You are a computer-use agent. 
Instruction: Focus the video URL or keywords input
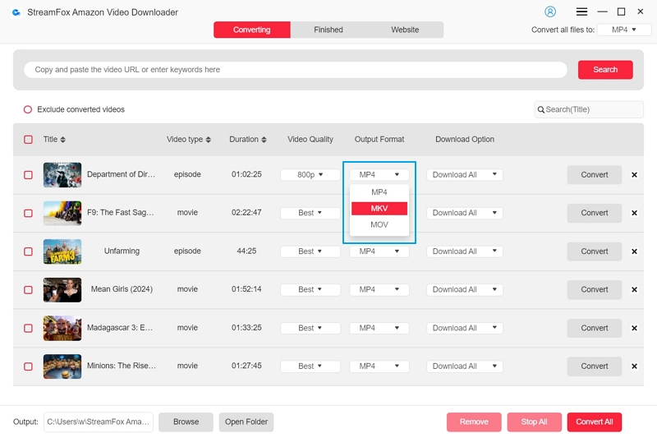coord(296,70)
